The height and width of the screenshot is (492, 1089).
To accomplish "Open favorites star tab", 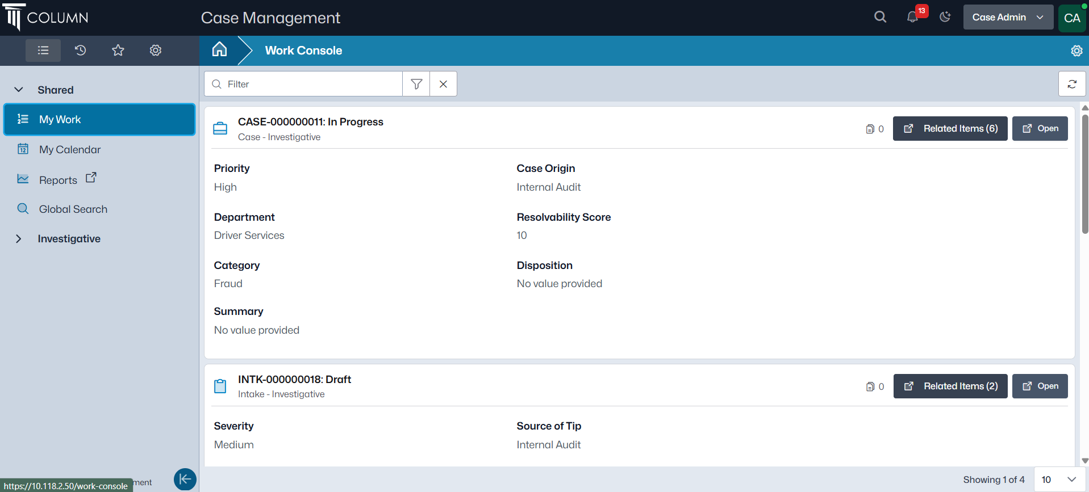I will coord(118,51).
